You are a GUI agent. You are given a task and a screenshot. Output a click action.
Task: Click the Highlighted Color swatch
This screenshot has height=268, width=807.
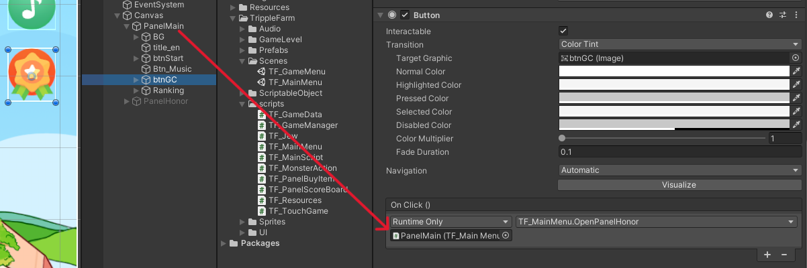(x=674, y=85)
